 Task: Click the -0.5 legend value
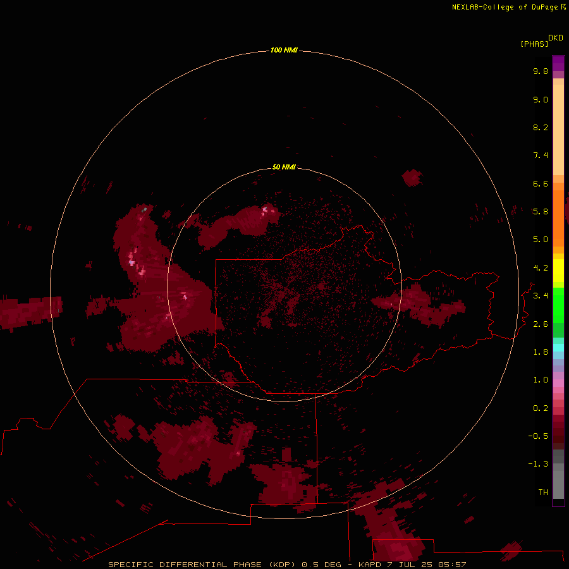538,436
